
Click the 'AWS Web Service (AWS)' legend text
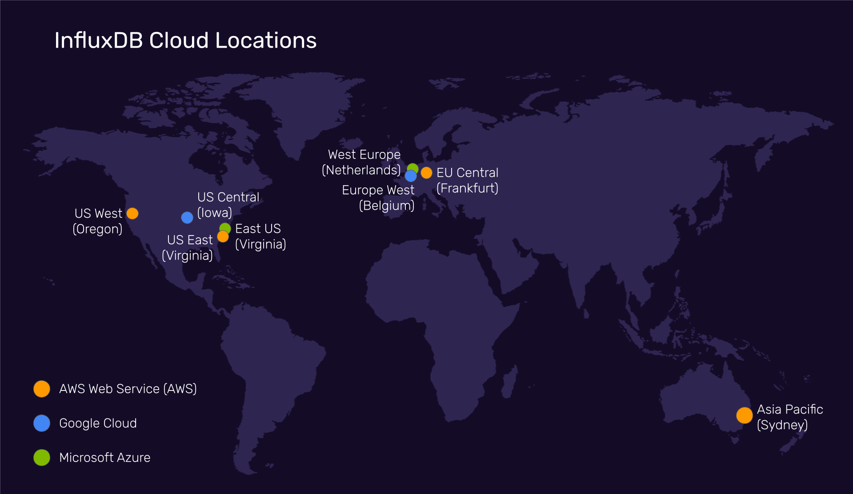click(128, 389)
